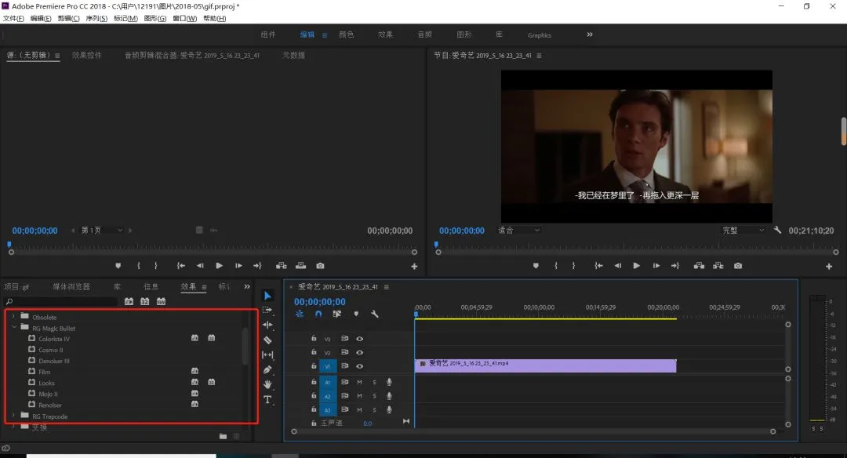847x458 pixels.
Task: Play the source monitor
Action: pos(219,266)
